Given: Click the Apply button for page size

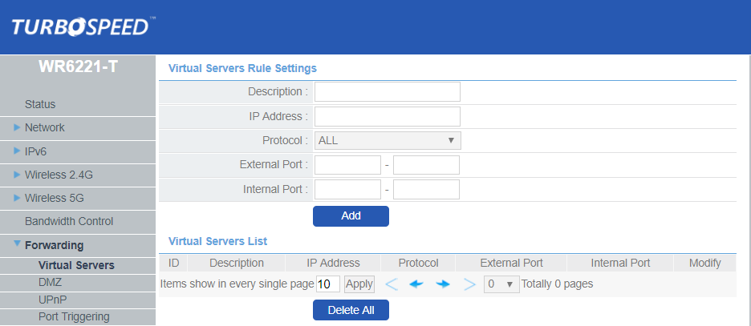Looking at the screenshot, I should point(359,284).
